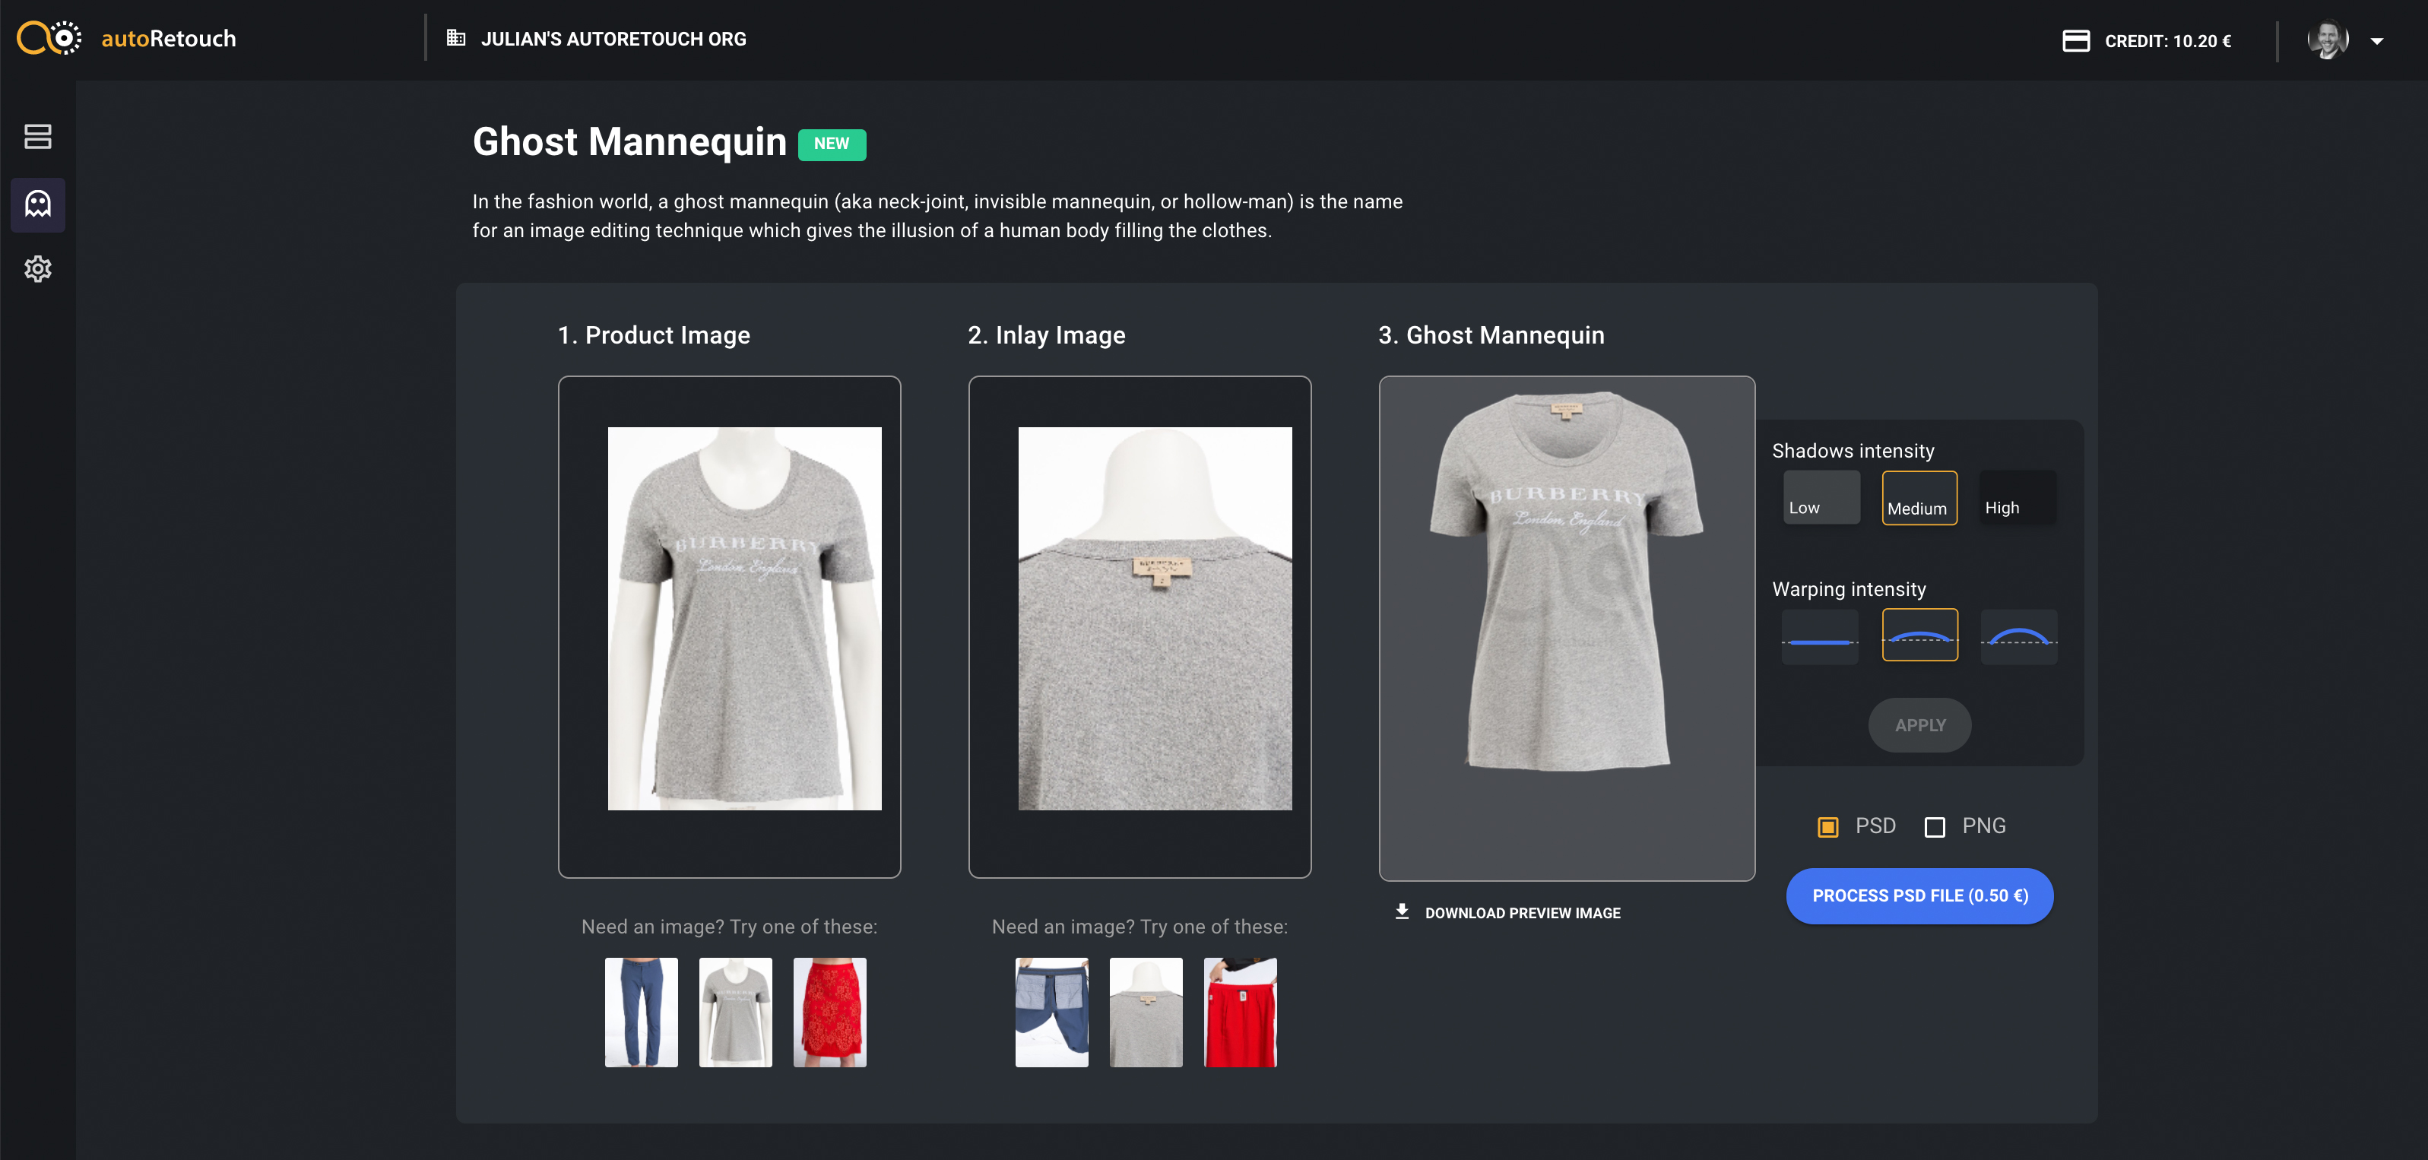Select gray shirt inlay sample thumbnail
Screen dimensions: 2428x1160
1145,1012
